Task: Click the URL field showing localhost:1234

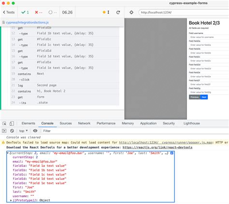Action: click(x=184, y=13)
